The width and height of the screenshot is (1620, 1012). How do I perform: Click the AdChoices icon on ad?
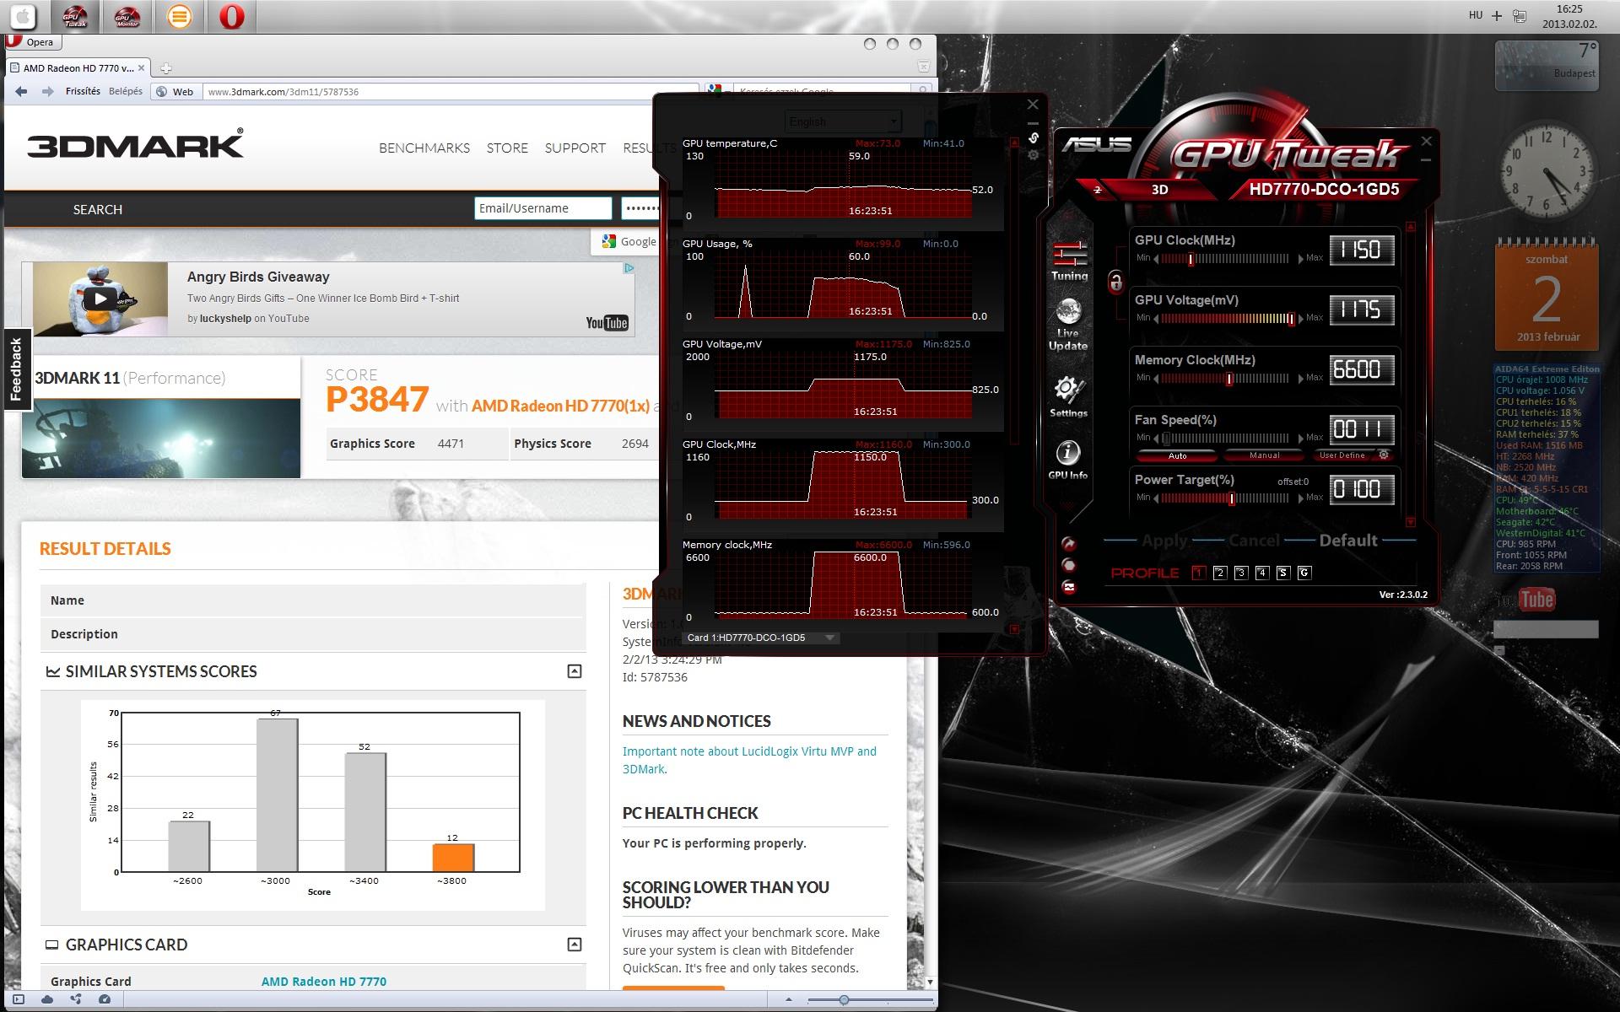[x=629, y=267]
